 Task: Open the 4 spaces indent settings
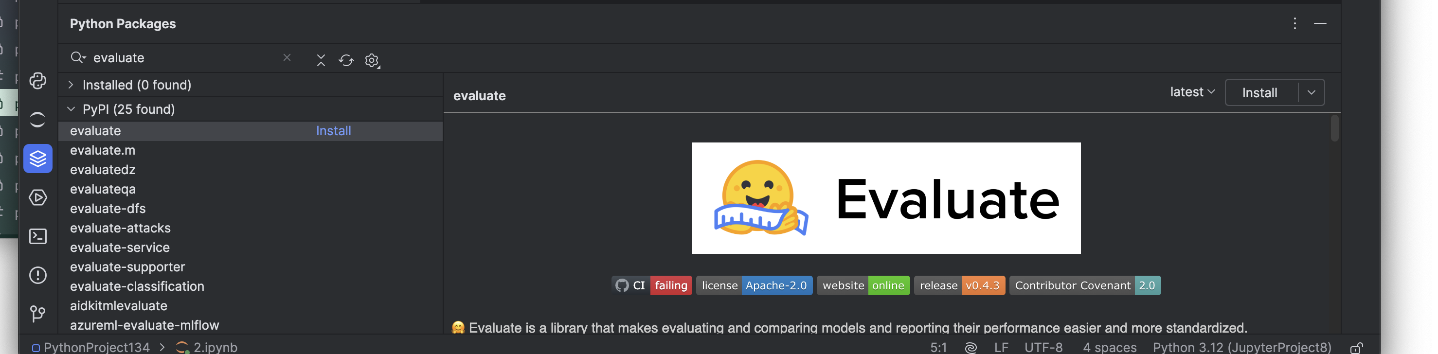pyautogui.click(x=1110, y=347)
